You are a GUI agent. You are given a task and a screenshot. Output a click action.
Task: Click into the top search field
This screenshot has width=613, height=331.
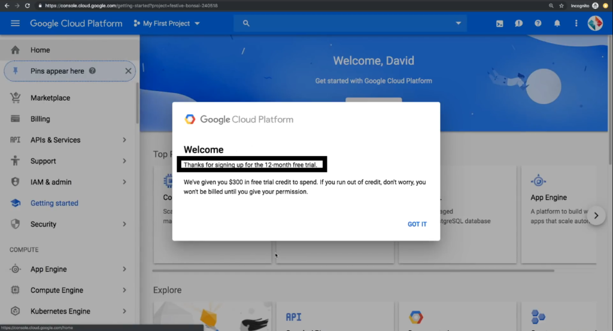point(350,23)
